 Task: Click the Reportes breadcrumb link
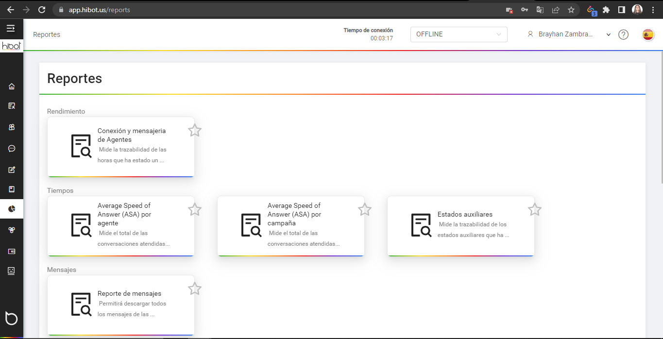pyautogui.click(x=46, y=34)
